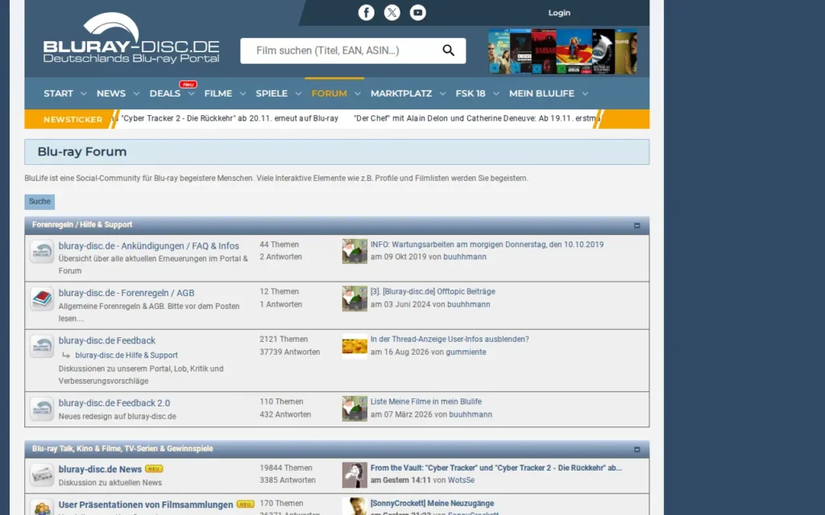The width and height of the screenshot is (825, 515).
Task: Click the Cyber Tracker 2 newsticker headline
Action: click(x=230, y=119)
